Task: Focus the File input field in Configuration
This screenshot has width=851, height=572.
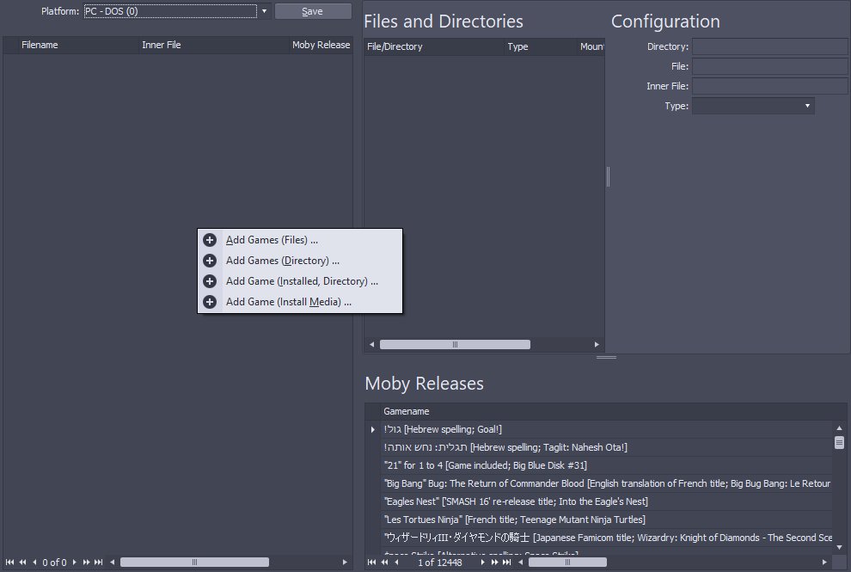Action: click(x=769, y=66)
